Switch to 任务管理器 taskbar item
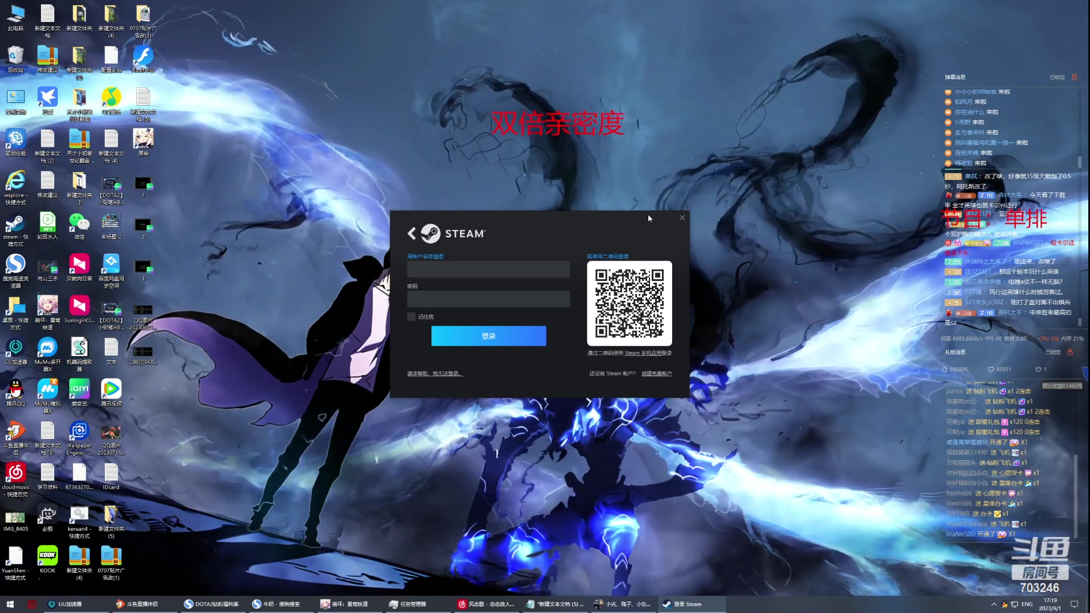 click(x=417, y=604)
